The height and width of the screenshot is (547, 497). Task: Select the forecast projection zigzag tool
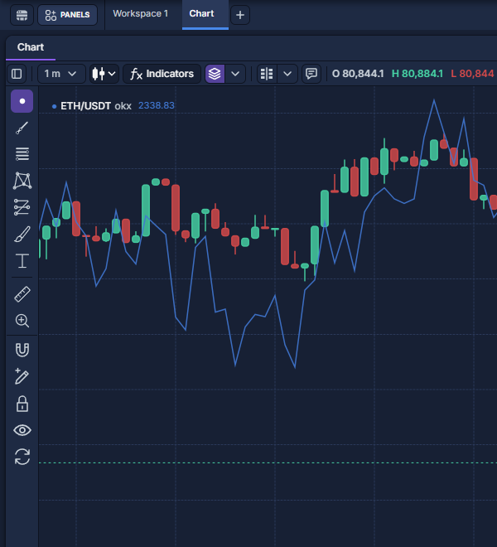[22, 207]
